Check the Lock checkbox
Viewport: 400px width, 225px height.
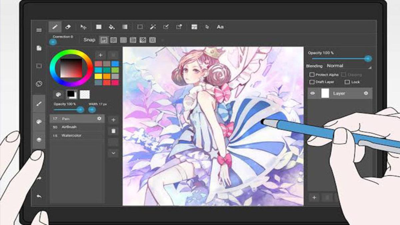pyautogui.click(x=347, y=82)
